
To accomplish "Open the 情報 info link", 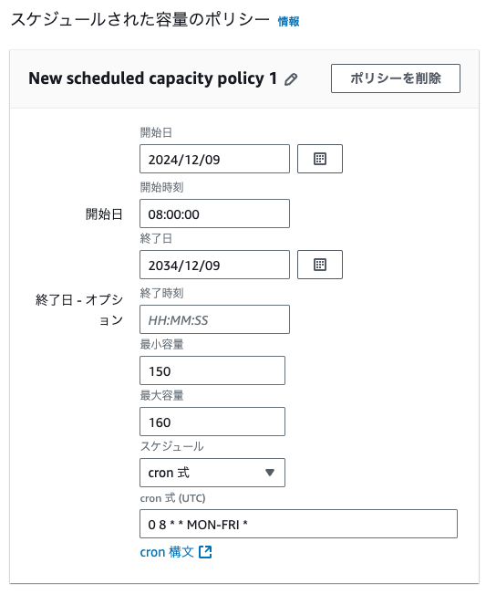I will (x=288, y=21).
